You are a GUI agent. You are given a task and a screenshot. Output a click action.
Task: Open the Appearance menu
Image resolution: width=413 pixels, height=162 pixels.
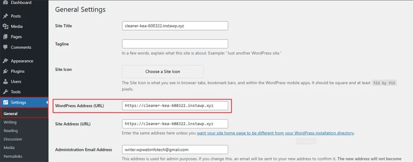tap(22, 61)
